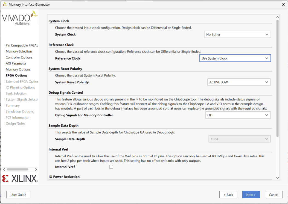Click the Memory Interface Generator title bar icon
This screenshot has height=204, width=288.
(x=5, y=4)
